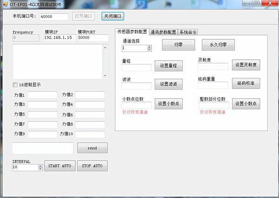Click the local port number field
The height and width of the screenshot is (198, 279).
coord(54,17)
